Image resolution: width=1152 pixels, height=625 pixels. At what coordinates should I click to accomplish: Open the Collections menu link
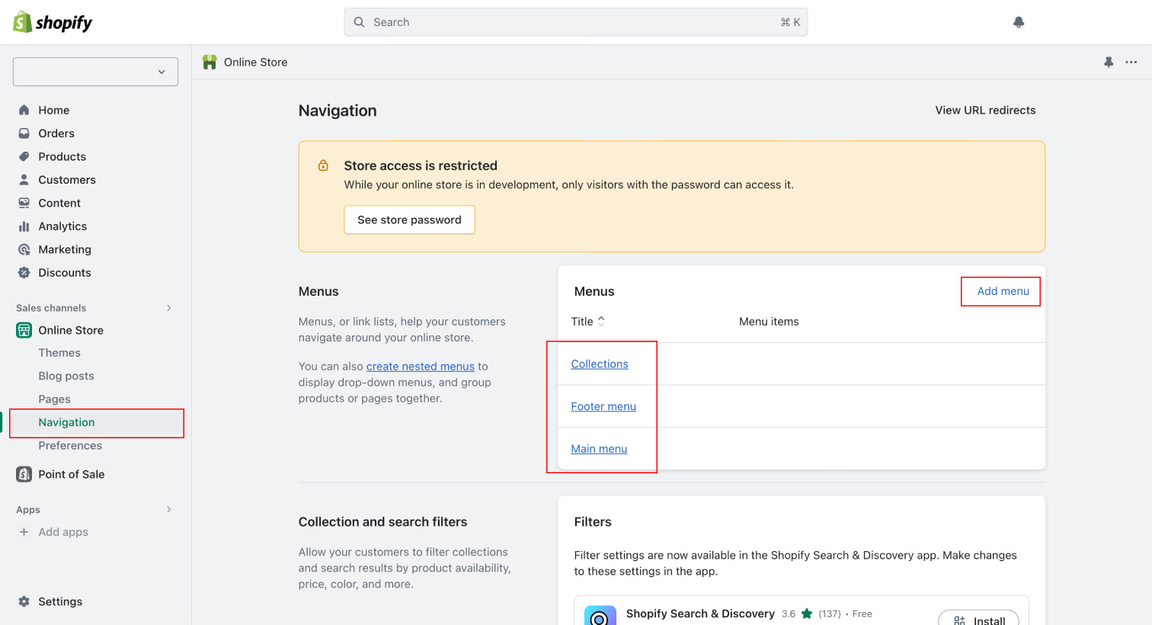600,364
